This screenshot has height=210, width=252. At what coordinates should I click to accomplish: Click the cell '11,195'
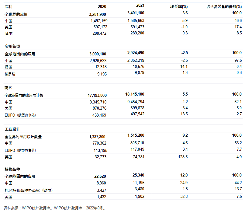[x=139, y=183]
